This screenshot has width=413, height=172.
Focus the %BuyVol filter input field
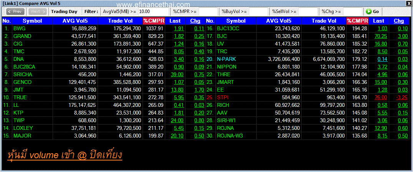point(259,11)
